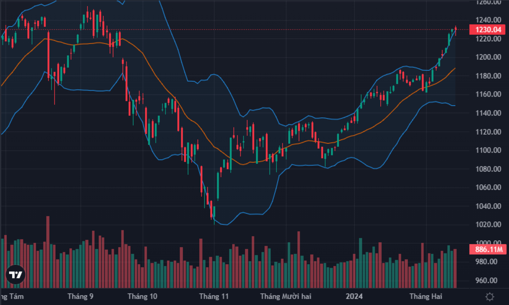Click the 1200.00 price scale label
The image size is (509, 305).
coord(488,57)
